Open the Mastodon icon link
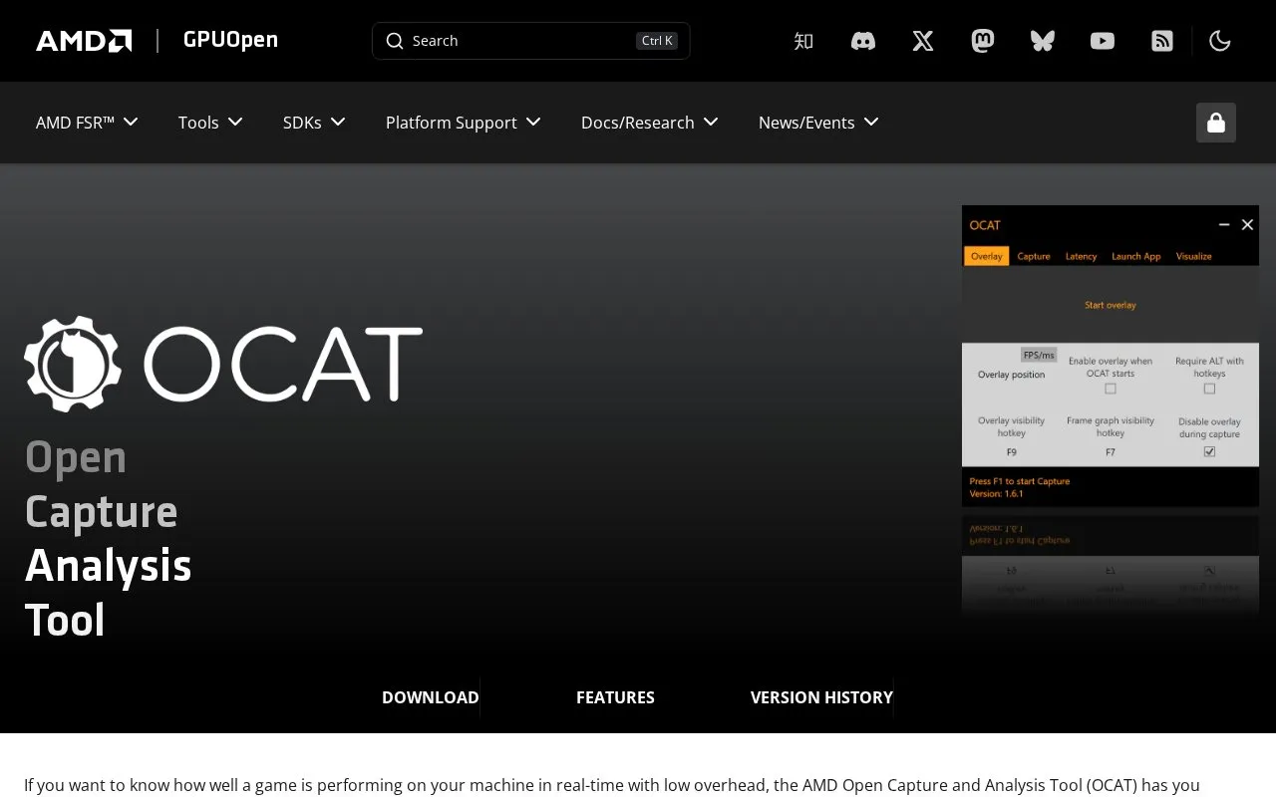The image size is (1276, 797). 983,41
